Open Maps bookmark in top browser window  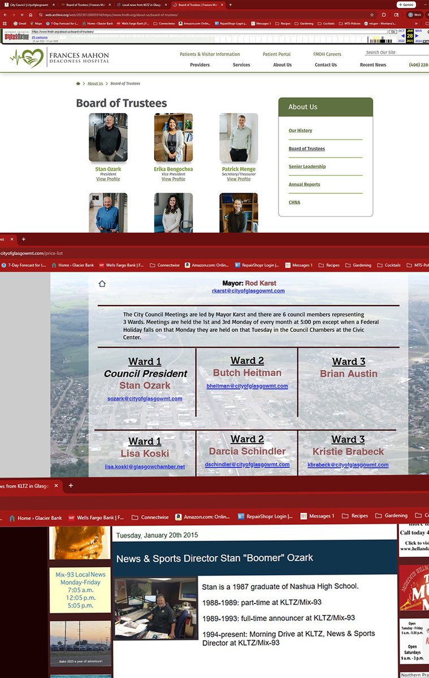[x=36, y=24]
